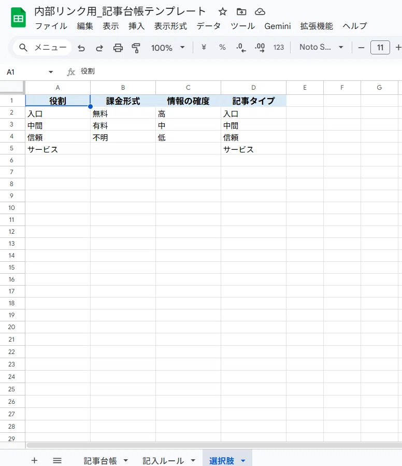Star this spreadsheet document
This screenshot has width=402, height=466.
click(223, 12)
